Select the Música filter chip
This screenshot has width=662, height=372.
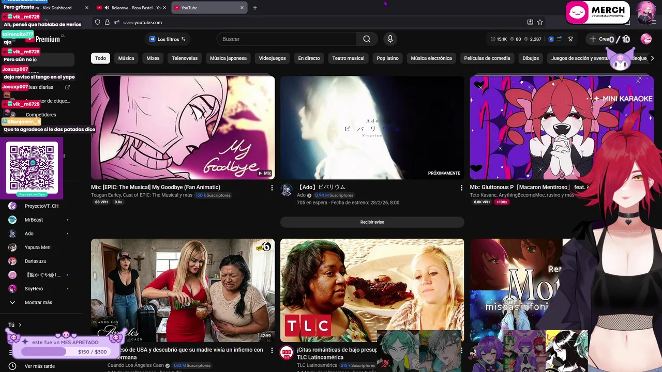coord(126,58)
